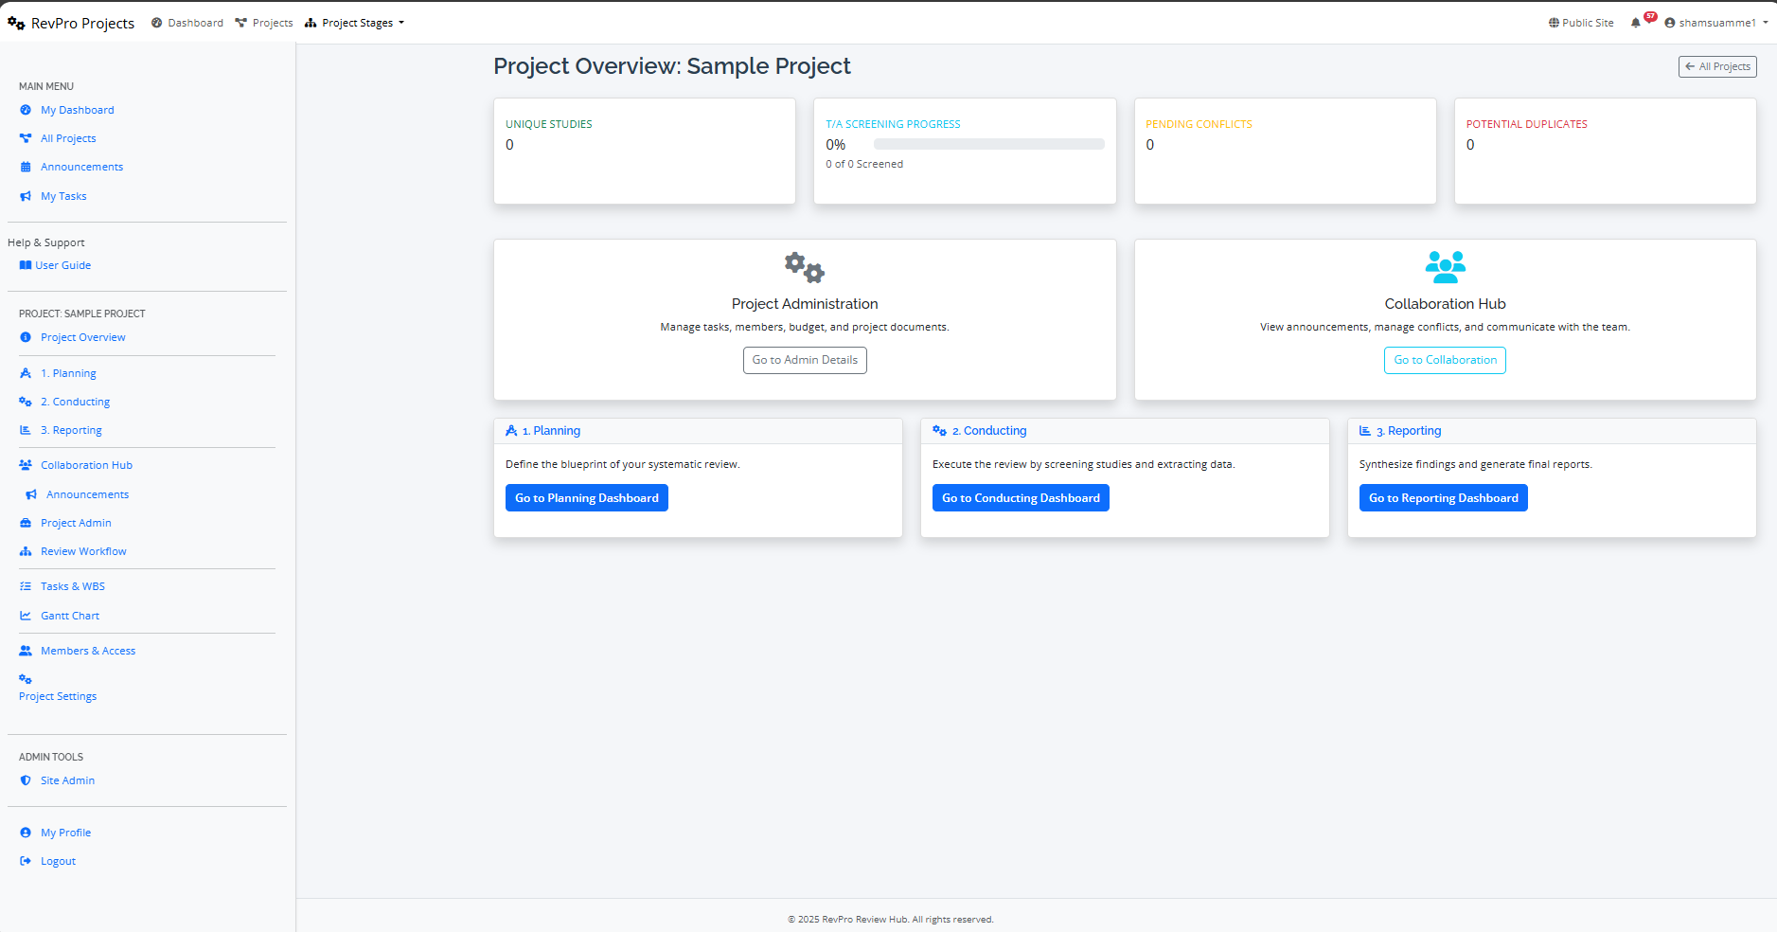Click the people icon above Collaboration Hub
The height and width of the screenshot is (932, 1777).
pyautogui.click(x=1445, y=267)
